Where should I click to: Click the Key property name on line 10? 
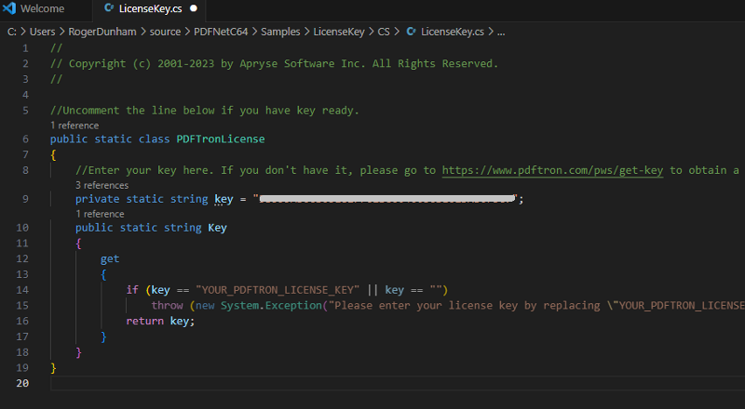[217, 228]
